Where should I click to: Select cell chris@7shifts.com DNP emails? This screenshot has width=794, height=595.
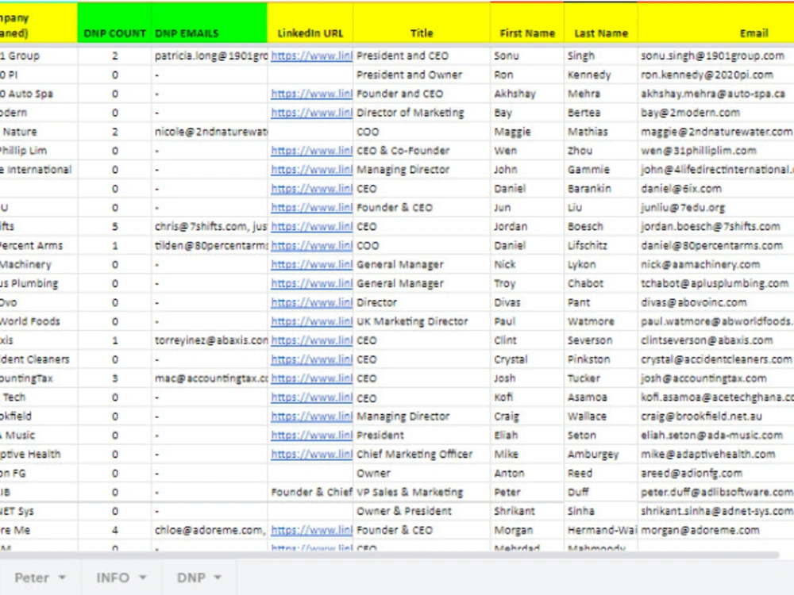(x=209, y=226)
